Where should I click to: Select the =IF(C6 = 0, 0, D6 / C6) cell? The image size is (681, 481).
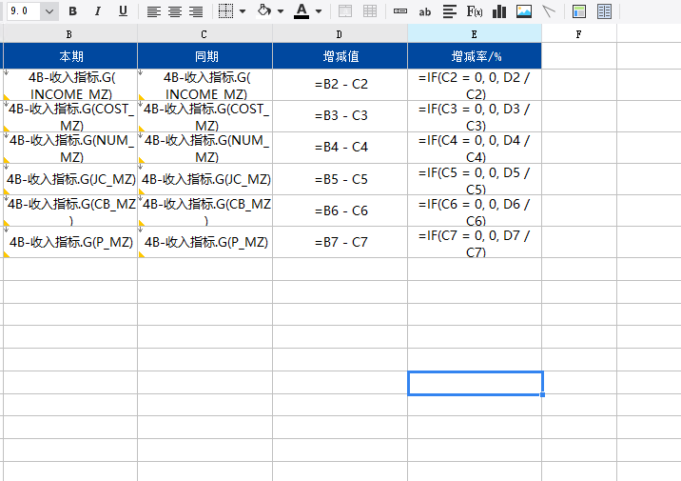coord(475,210)
